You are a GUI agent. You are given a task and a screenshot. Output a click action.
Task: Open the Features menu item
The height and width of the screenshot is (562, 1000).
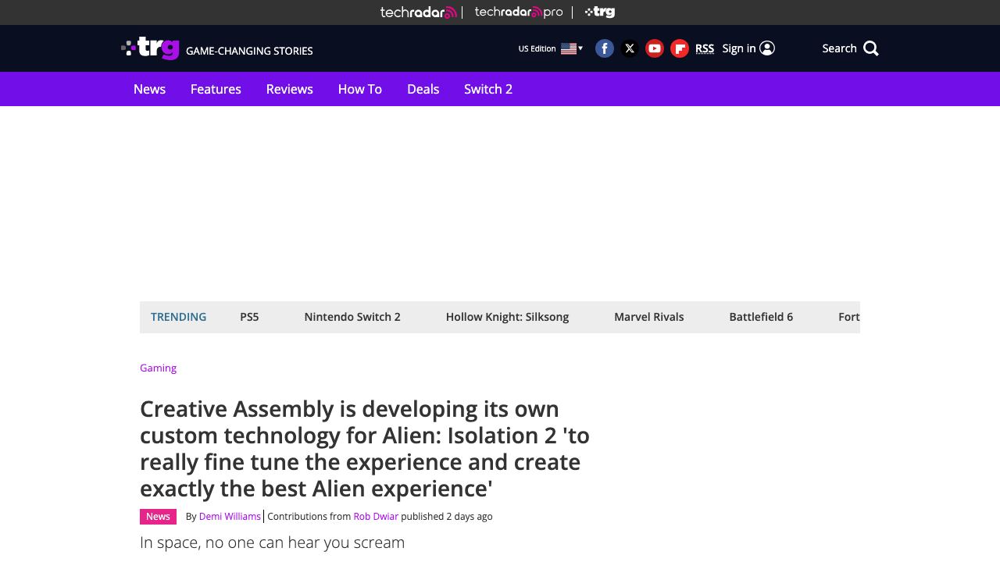coord(216,89)
